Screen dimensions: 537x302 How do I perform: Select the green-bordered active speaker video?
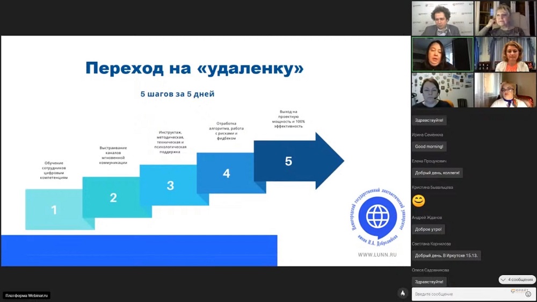(x=442, y=54)
